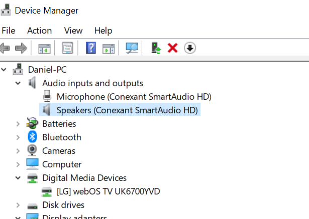The height and width of the screenshot is (219, 309).
Task: Click the disable device down-arrow icon
Action: click(189, 48)
